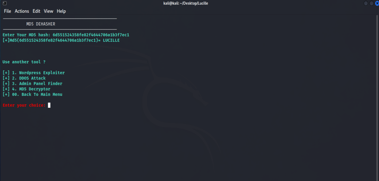The height and width of the screenshot is (181, 379).
Task: Click the '4. MD5 Decryptor' option line
Action: (26, 89)
